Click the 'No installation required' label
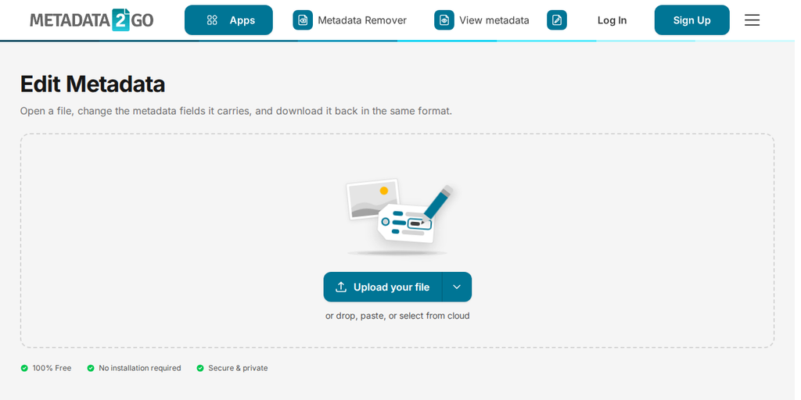 click(x=140, y=369)
